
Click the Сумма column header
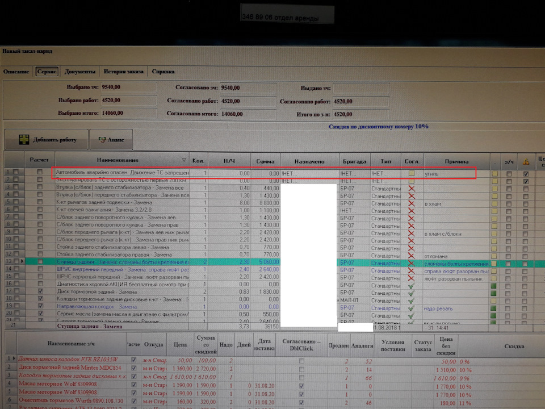pos(265,161)
